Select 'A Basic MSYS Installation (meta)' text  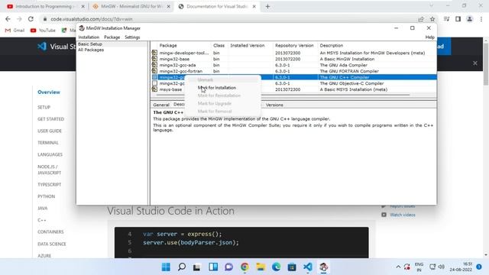tap(354, 89)
